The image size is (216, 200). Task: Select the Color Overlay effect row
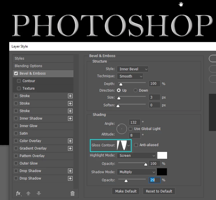[x=43, y=141]
